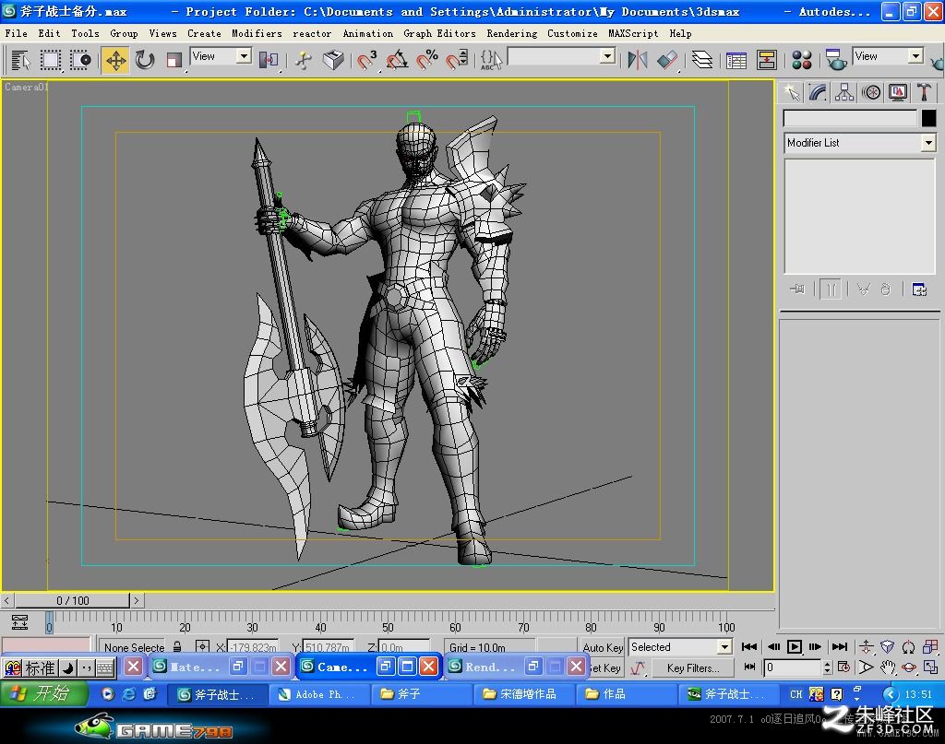Click the 0 / 100 time slider
945x744 pixels.
(x=72, y=601)
